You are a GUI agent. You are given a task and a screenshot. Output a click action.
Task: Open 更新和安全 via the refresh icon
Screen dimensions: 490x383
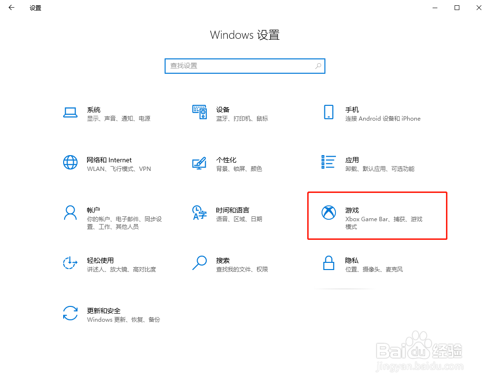click(70, 314)
